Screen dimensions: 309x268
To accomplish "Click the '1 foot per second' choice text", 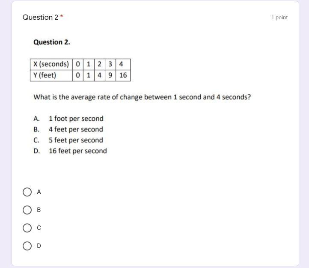I will tap(76, 119).
